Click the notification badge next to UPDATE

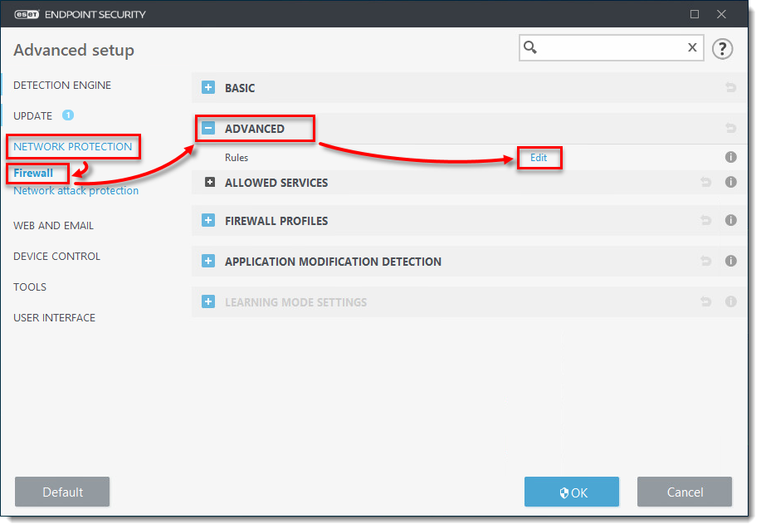[x=66, y=115]
